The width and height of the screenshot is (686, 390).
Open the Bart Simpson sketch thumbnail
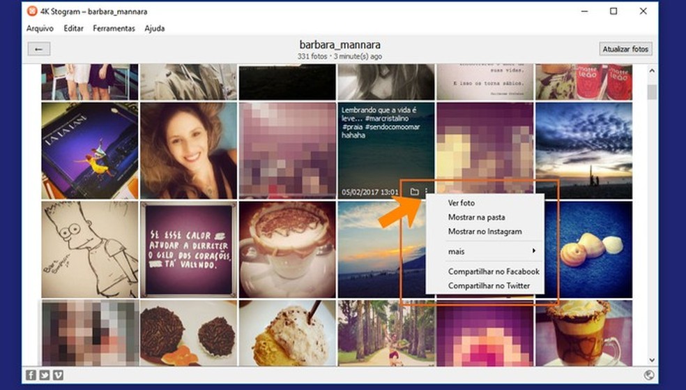click(90, 250)
